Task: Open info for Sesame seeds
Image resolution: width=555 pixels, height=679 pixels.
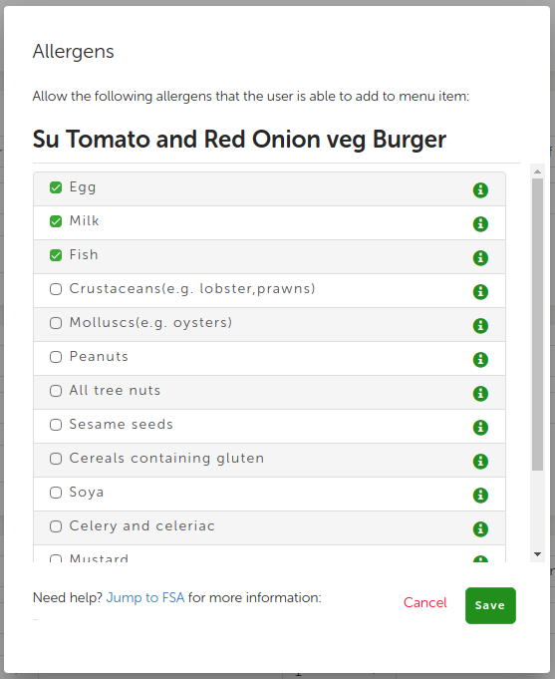Action: (x=480, y=428)
